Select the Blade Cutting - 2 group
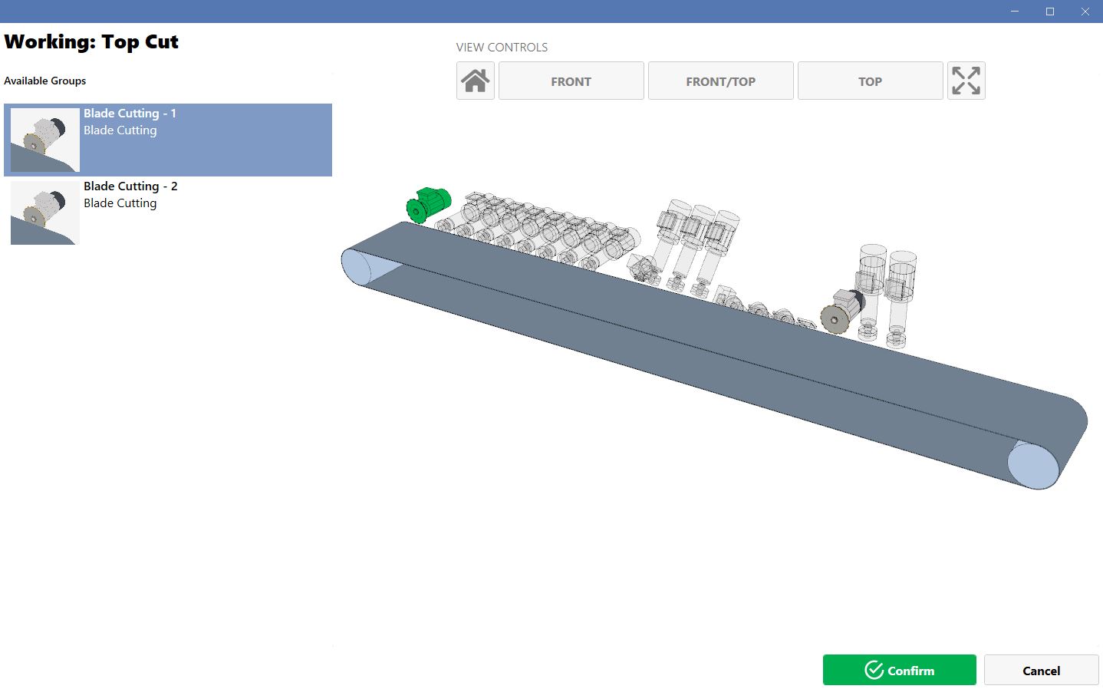1103x689 pixels. coord(168,213)
